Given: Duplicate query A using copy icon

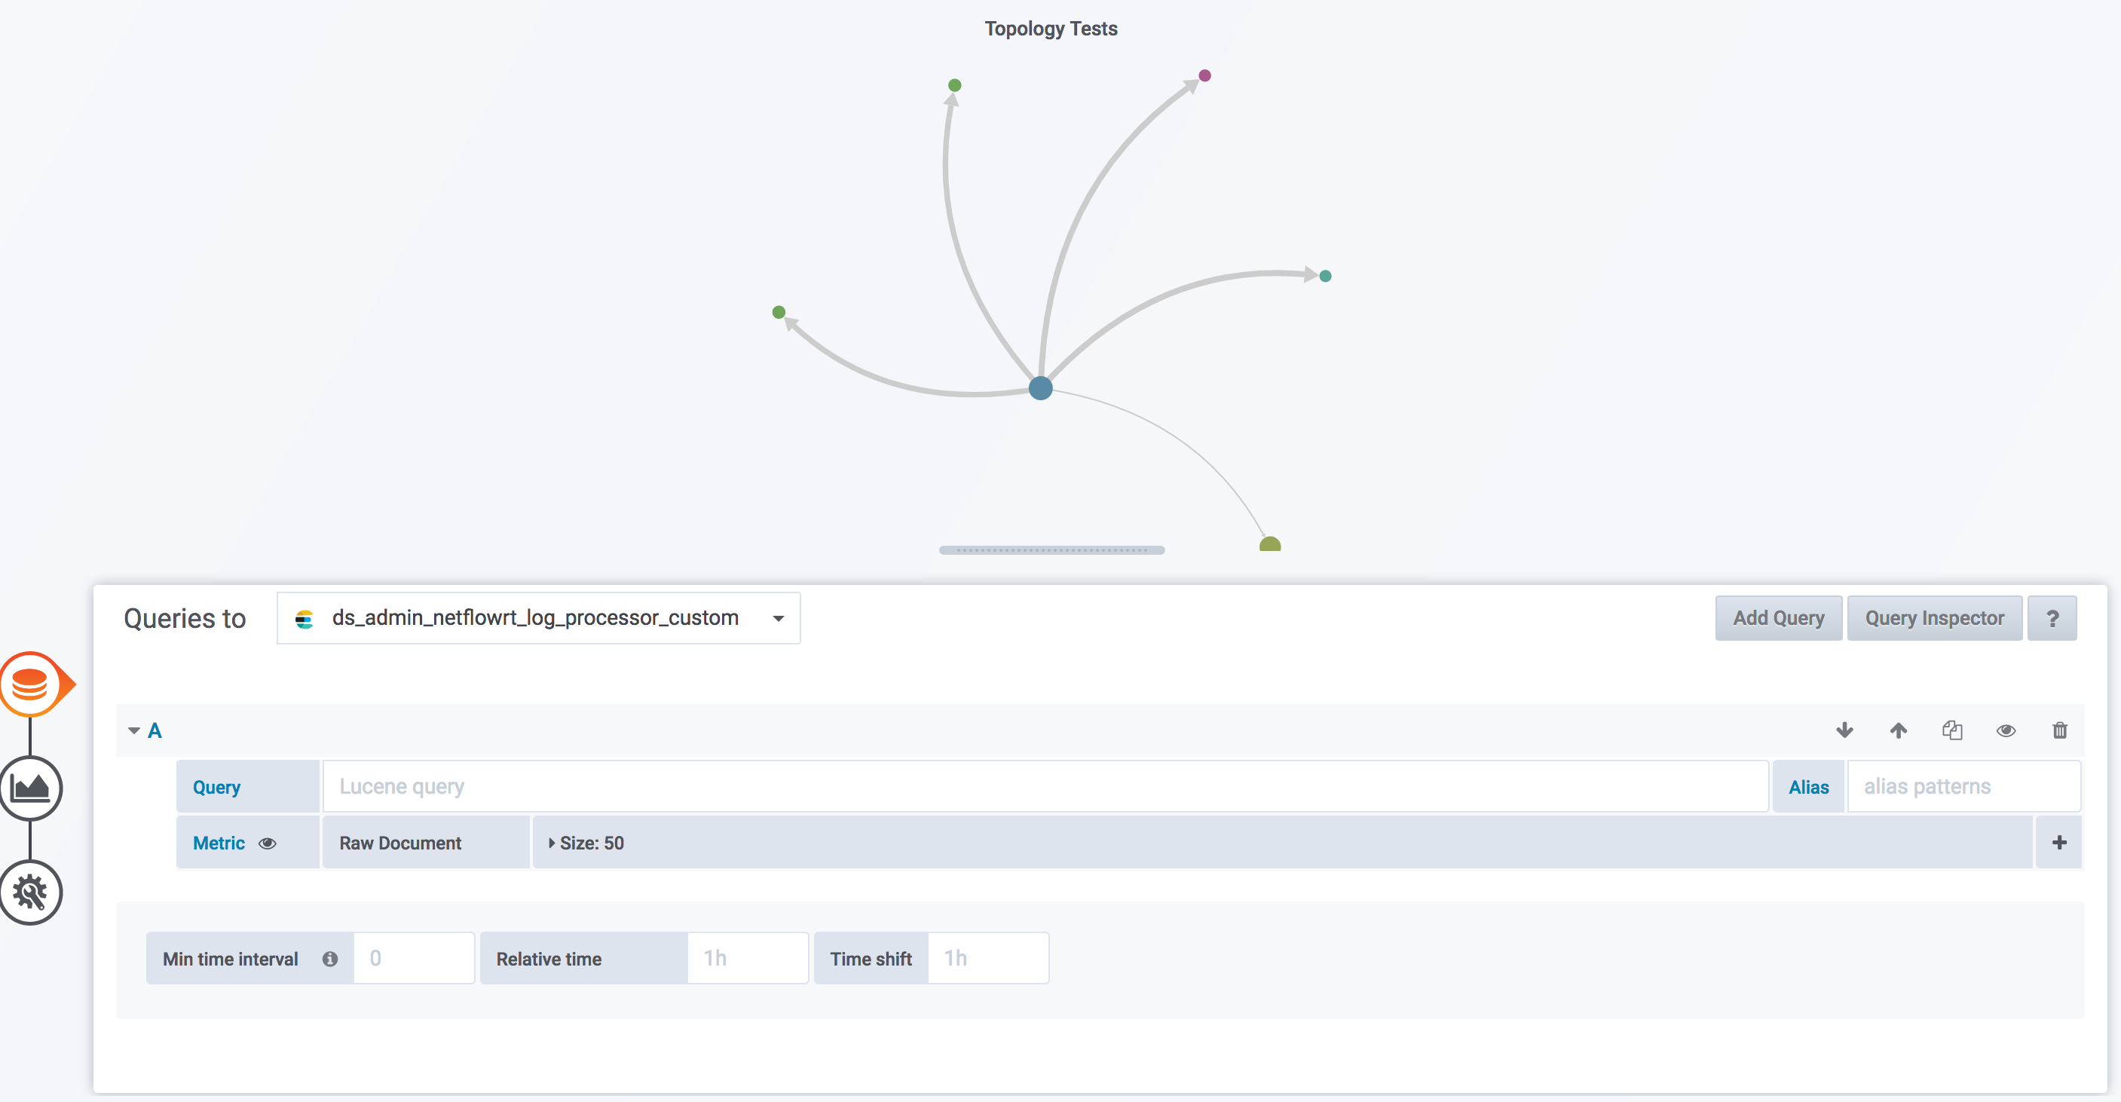Looking at the screenshot, I should click(1952, 730).
